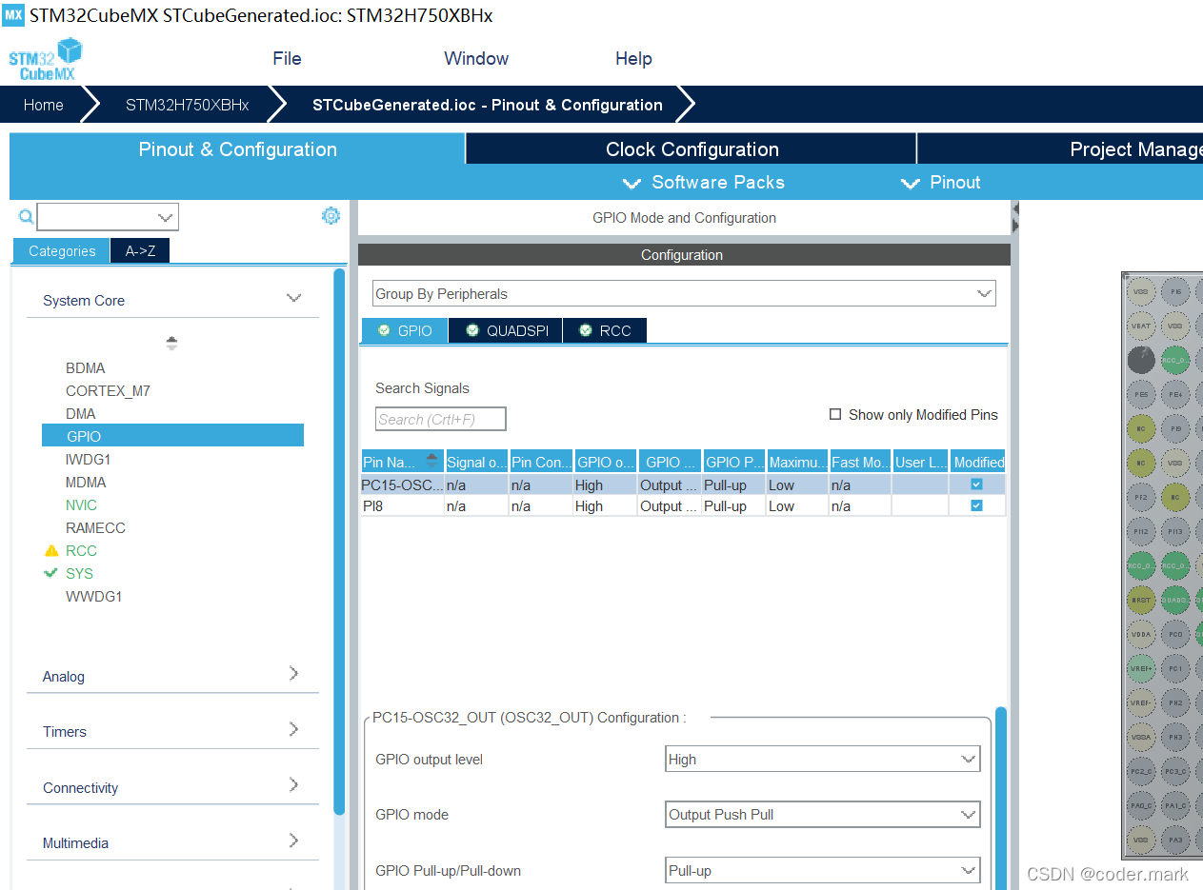Viewport: 1203px width, 890px height.
Task: Switch to Clock Configuration tab
Action: point(692,149)
